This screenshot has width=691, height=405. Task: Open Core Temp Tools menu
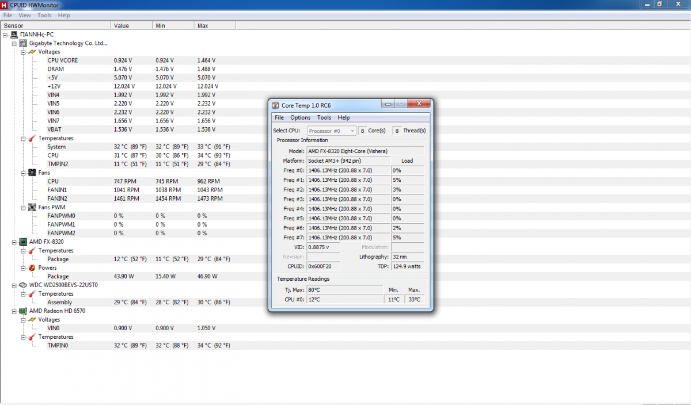click(324, 117)
